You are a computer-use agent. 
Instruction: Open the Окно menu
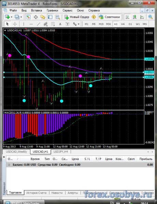coord(80,10)
